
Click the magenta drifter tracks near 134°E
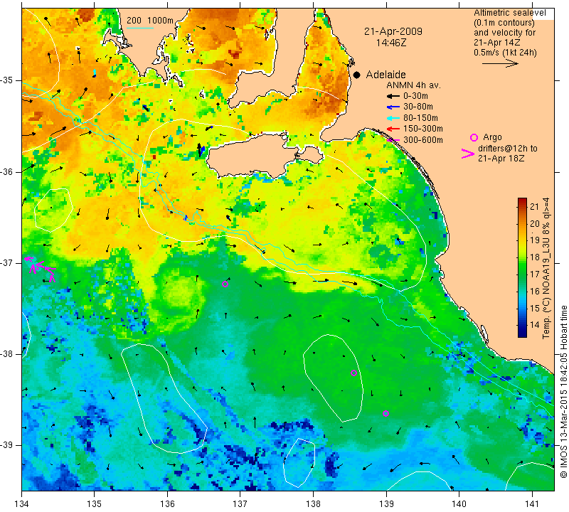click(x=41, y=269)
